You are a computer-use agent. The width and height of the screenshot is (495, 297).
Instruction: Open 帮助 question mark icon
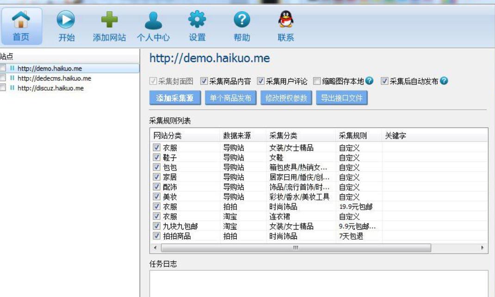(242, 19)
